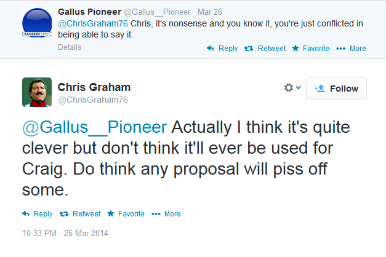This screenshot has width=386, height=257.
Task: Open the More text menu on Chris Graham's tweet
Action: 172,214
